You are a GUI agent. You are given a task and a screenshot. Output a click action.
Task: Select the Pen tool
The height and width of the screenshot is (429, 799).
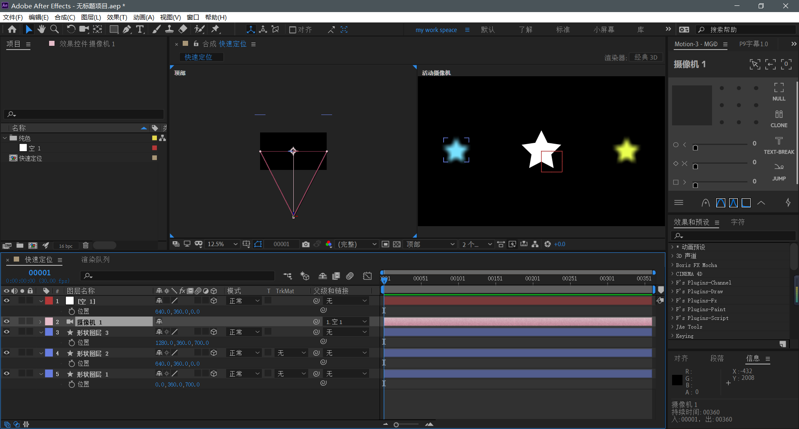(127, 29)
